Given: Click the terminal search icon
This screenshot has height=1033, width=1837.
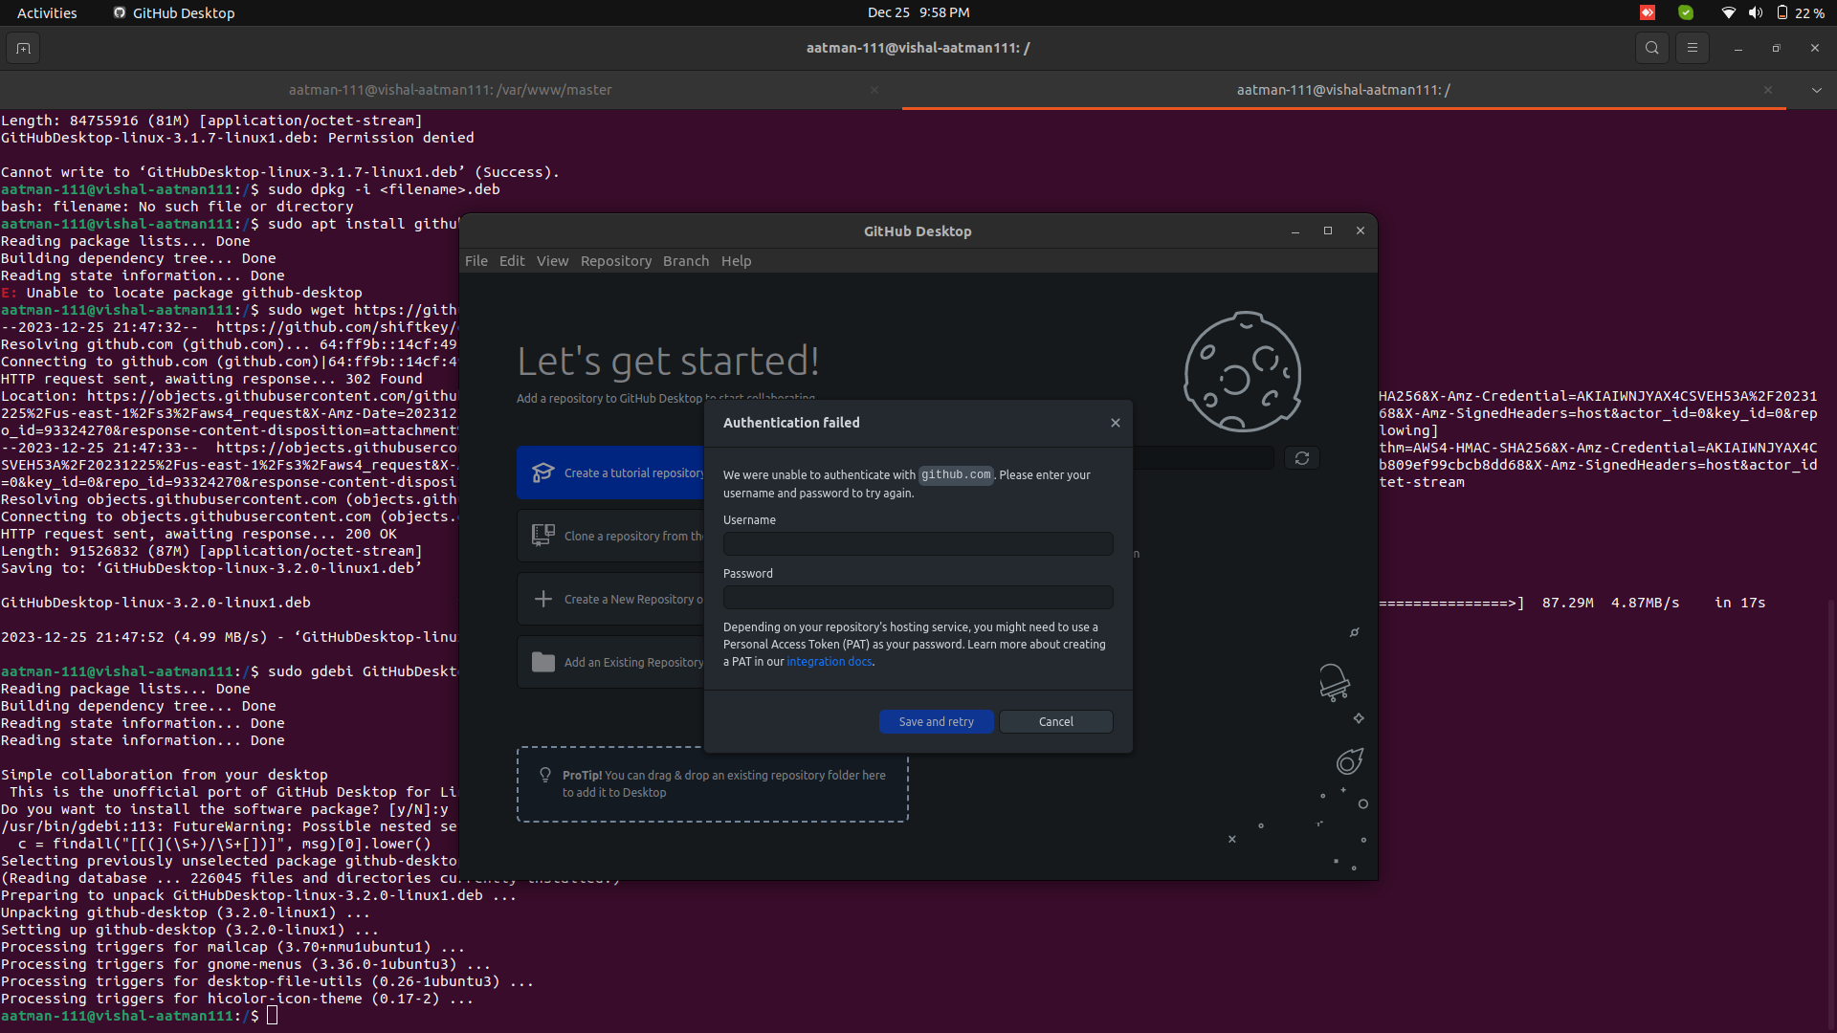Looking at the screenshot, I should [x=1651, y=48].
